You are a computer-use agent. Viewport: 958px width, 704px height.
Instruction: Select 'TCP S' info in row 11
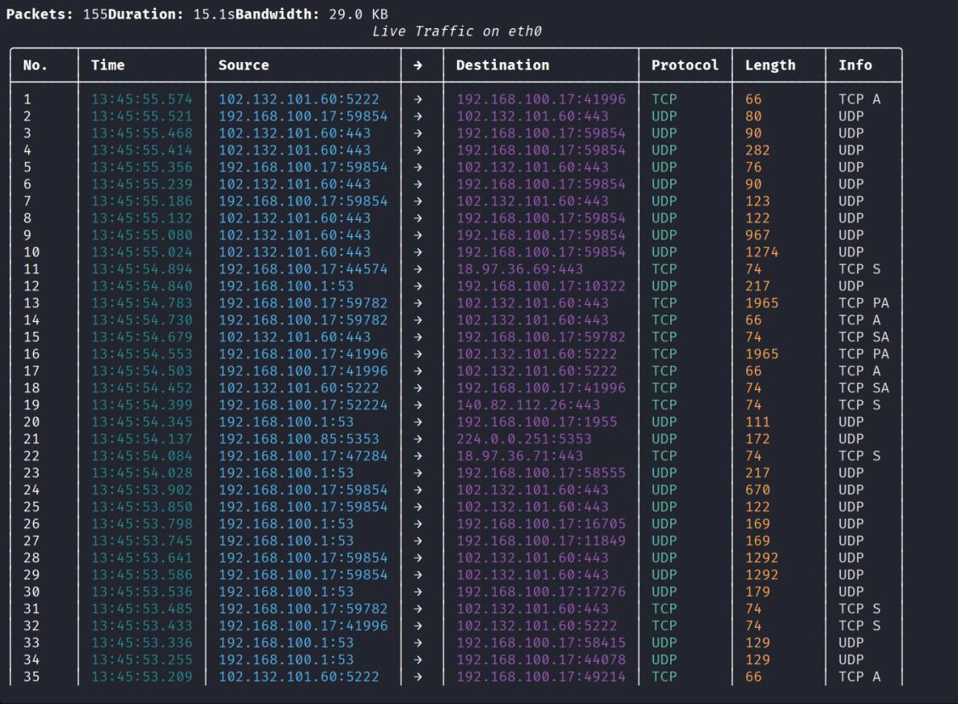coord(859,269)
